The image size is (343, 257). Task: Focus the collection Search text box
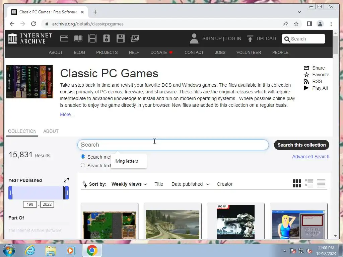[x=173, y=145]
